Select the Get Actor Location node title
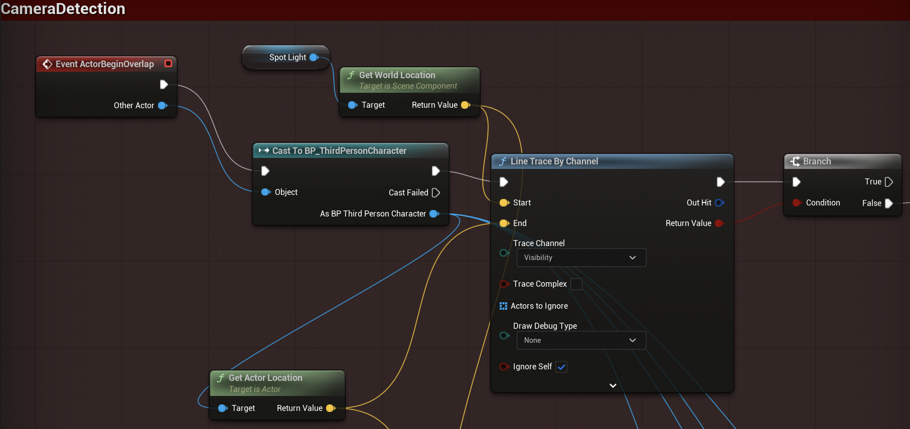Image resolution: width=910 pixels, height=429 pixels. tap(265, 378)
